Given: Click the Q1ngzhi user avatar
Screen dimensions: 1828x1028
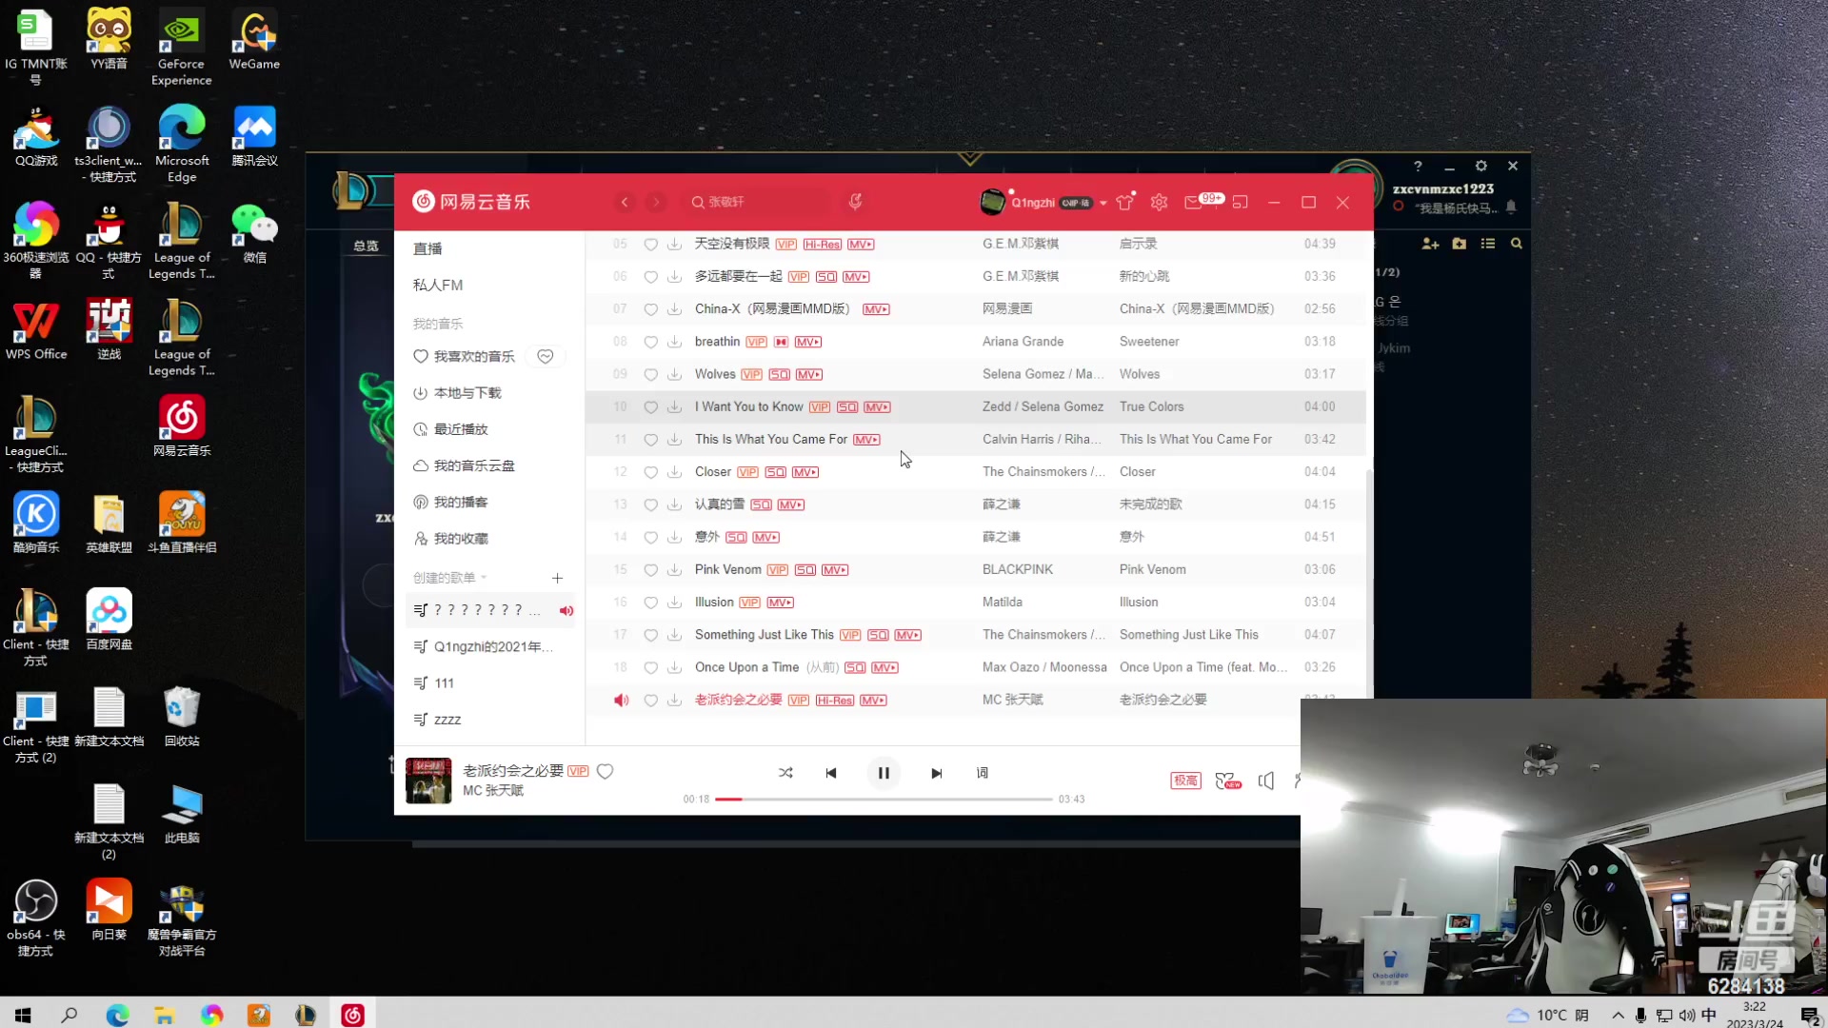Looking at the screenshot, I should (x=992, y=202).
